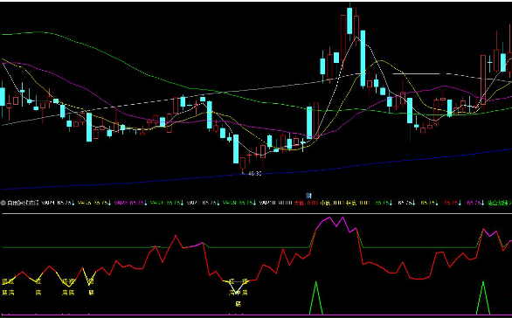Click the gray divider line between chart panes
Image resolution: width=512 pixels, height=318 pixels.
click(x=256, y=213)
